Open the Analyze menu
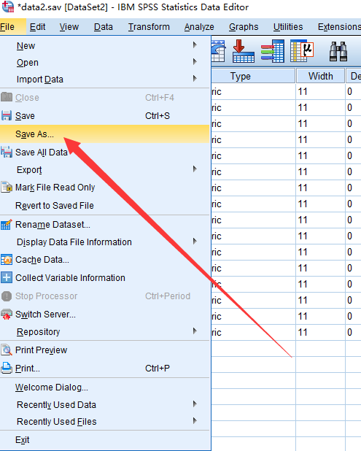The width and height of the screenshot is (361, 451). click(199, 27)
